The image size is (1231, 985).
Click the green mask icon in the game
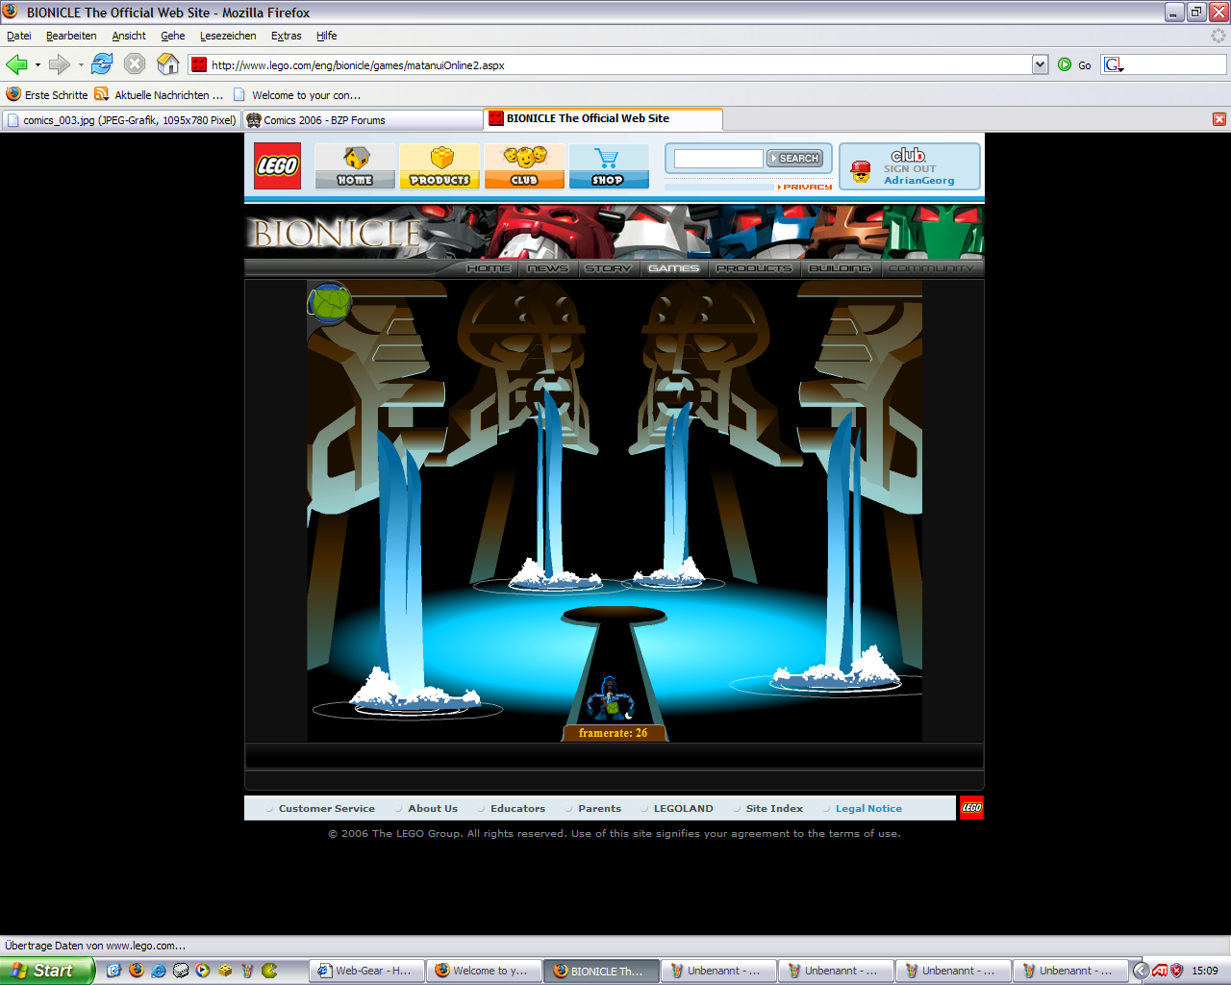[x=329, y=303]
